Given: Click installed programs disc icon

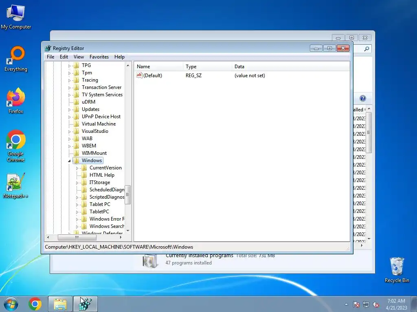Looking at the screenshot, I should [150, 261].
